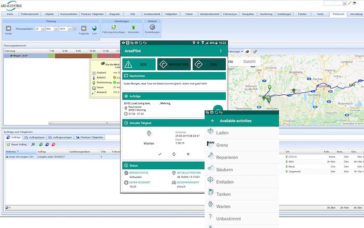This screenshot has width=364, height=228.
Task: Open Einstellungen gear settings
Action: pyautogui.click(x=152, y=27)
